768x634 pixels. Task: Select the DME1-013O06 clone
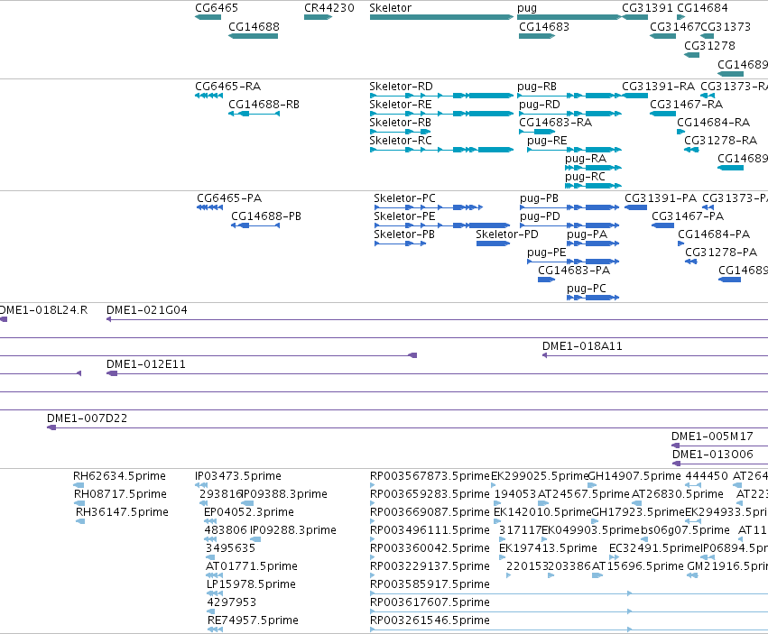click(x=719, y=464)
